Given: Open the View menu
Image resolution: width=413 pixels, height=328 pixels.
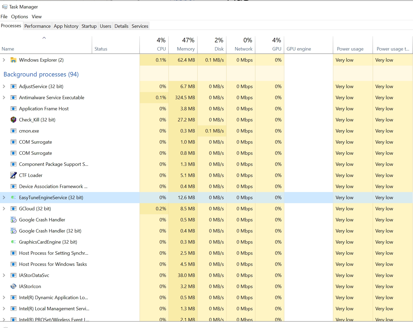Looking at the screenshot, I should (37, 17).
